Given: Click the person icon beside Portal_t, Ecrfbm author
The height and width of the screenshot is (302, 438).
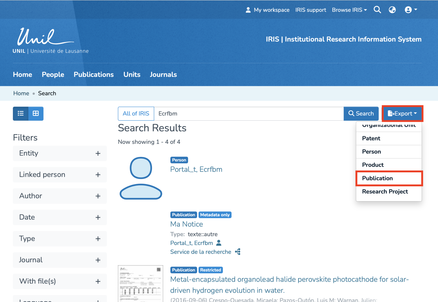Looking at the screenshot, I should click(x=219, y=243).
